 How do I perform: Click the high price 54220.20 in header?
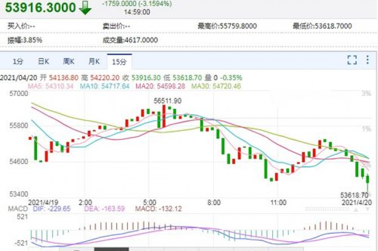pos(105,78)
